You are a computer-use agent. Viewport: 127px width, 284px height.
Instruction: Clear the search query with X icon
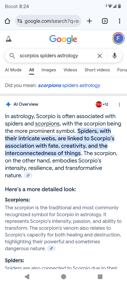point(100,56)
